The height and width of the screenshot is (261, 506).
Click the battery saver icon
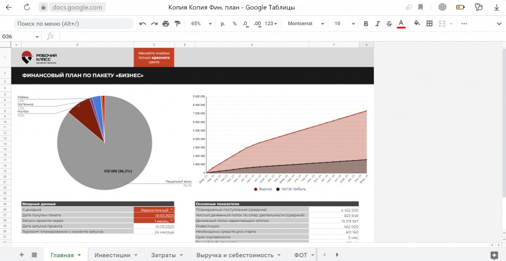[x=460, y=7]
